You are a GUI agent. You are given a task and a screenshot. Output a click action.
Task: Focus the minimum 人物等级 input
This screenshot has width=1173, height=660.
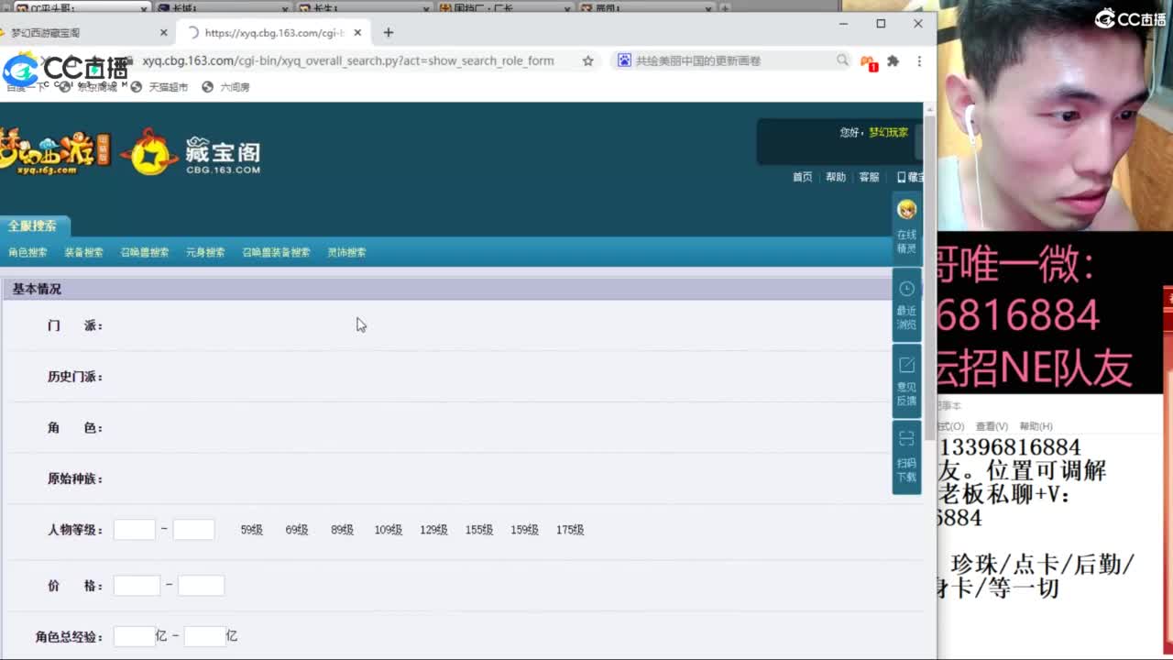(x=135, y=529)
